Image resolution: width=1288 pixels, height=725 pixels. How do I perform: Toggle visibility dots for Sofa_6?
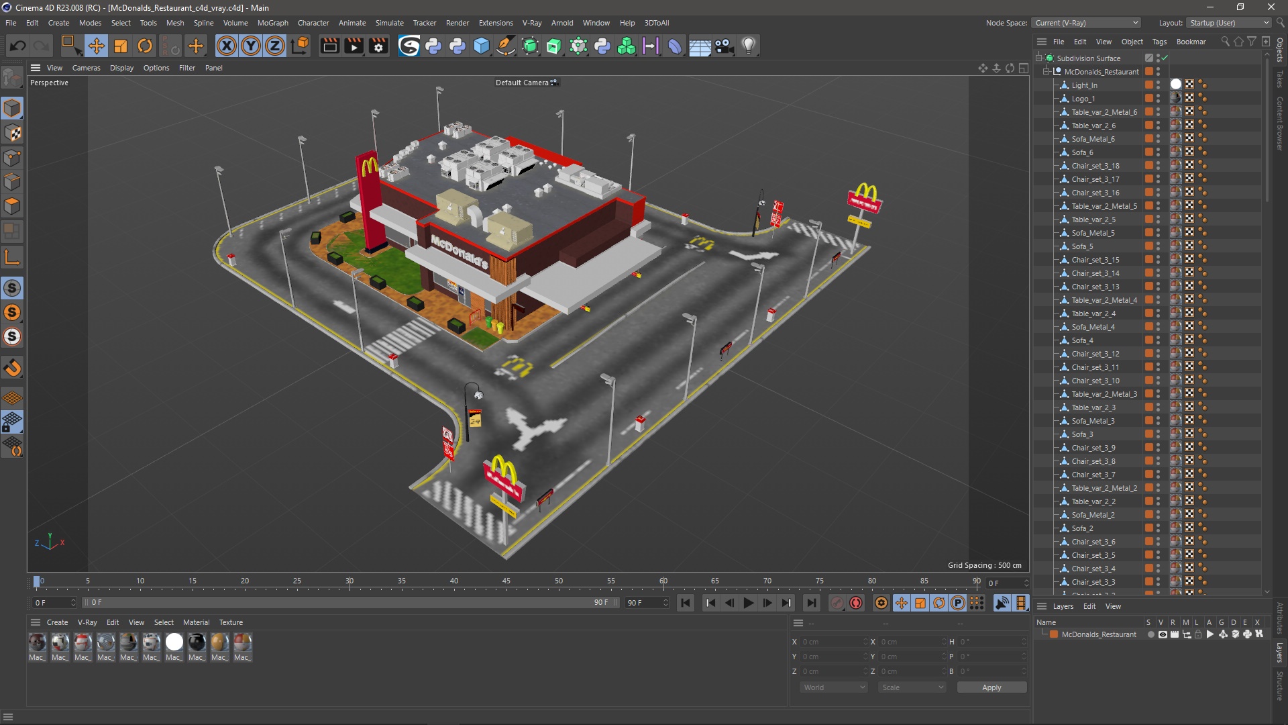point(1159,152)
